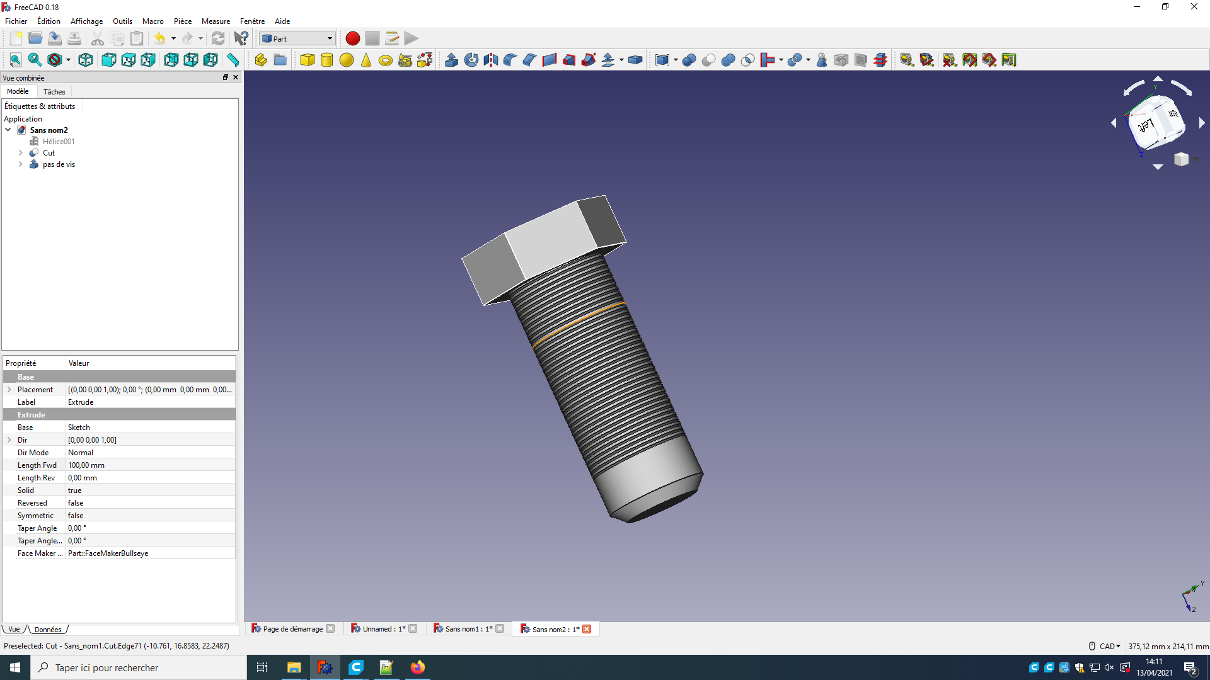Open the Pièce menu
Image resolution: width=1210 pixels, height=680 pixels.
click(x=182, y=21)
